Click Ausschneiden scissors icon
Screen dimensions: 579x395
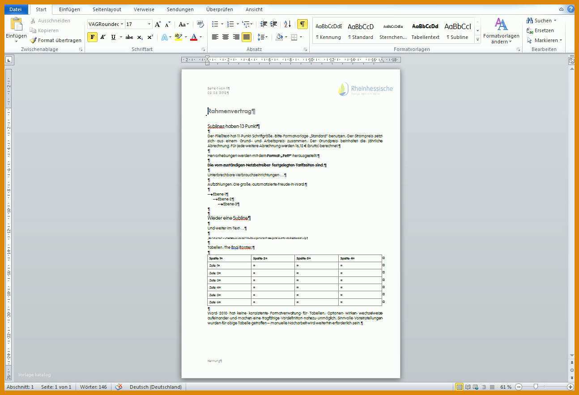tap(33, 21)
